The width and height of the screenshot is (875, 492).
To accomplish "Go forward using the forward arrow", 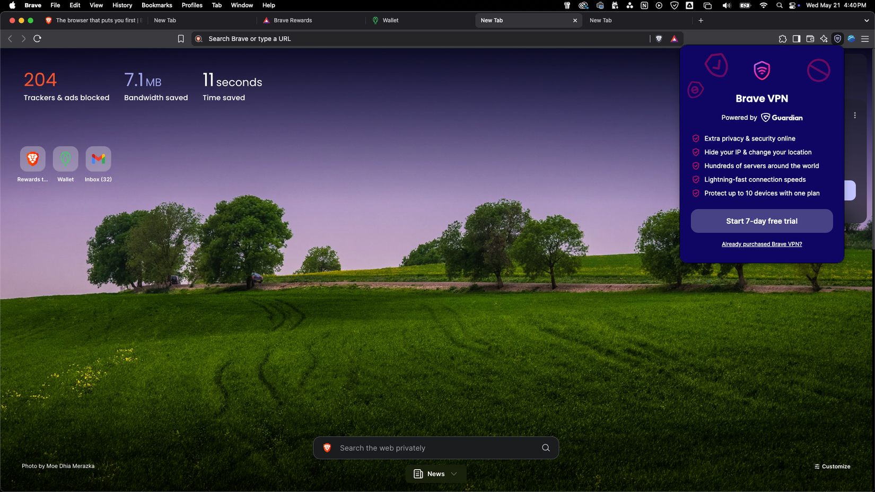I will [x=23, y=39].
